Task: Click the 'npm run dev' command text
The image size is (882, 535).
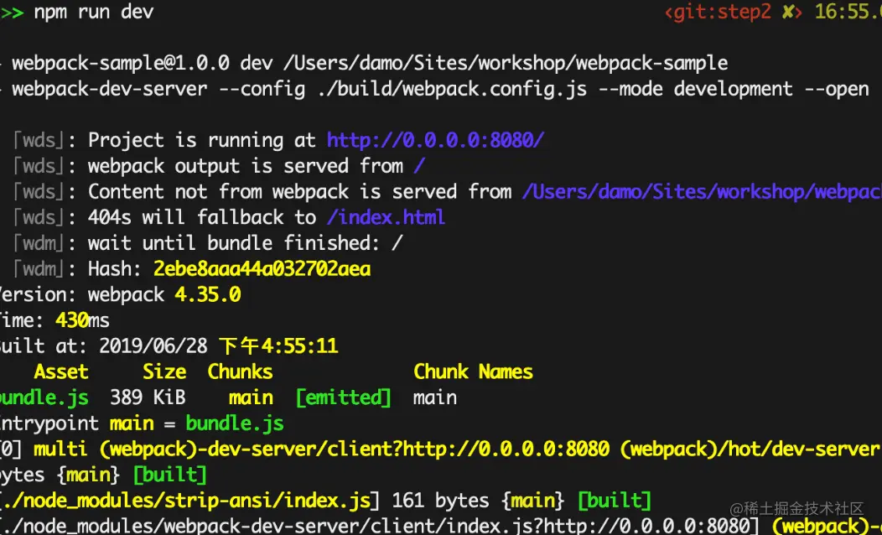Action: coord(93,12)
